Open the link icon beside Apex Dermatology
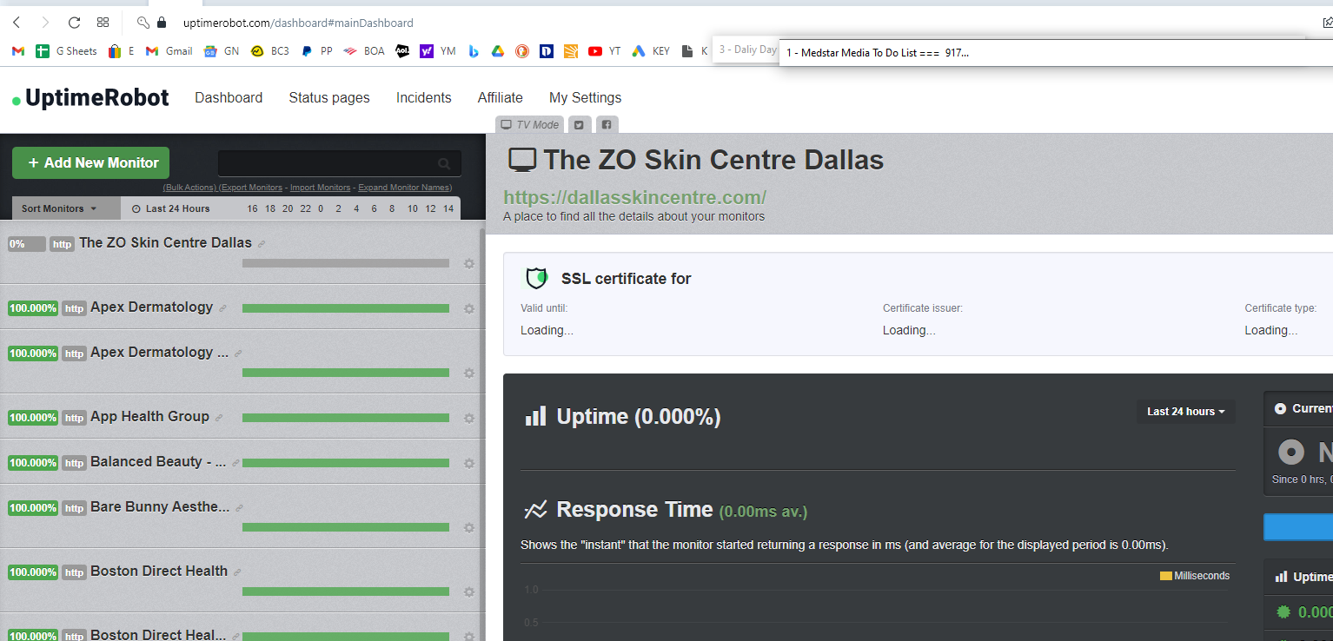This screenshot has height=641, width=1333. point(222,308)
